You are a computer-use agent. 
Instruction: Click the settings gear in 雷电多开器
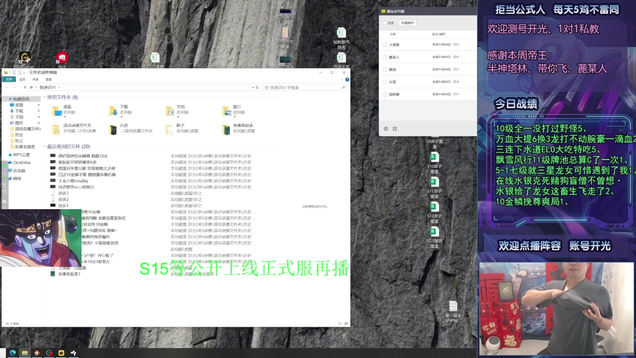tap(386, 129)
